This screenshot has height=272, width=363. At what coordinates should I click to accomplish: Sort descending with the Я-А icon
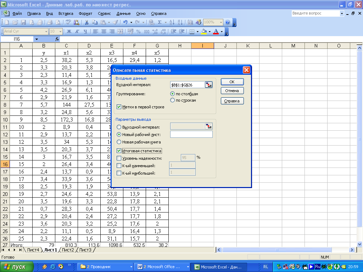180,22
